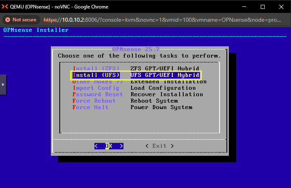
Task: Click the 'OPNsense 25.7' dialog title
Action: (136, 49)
